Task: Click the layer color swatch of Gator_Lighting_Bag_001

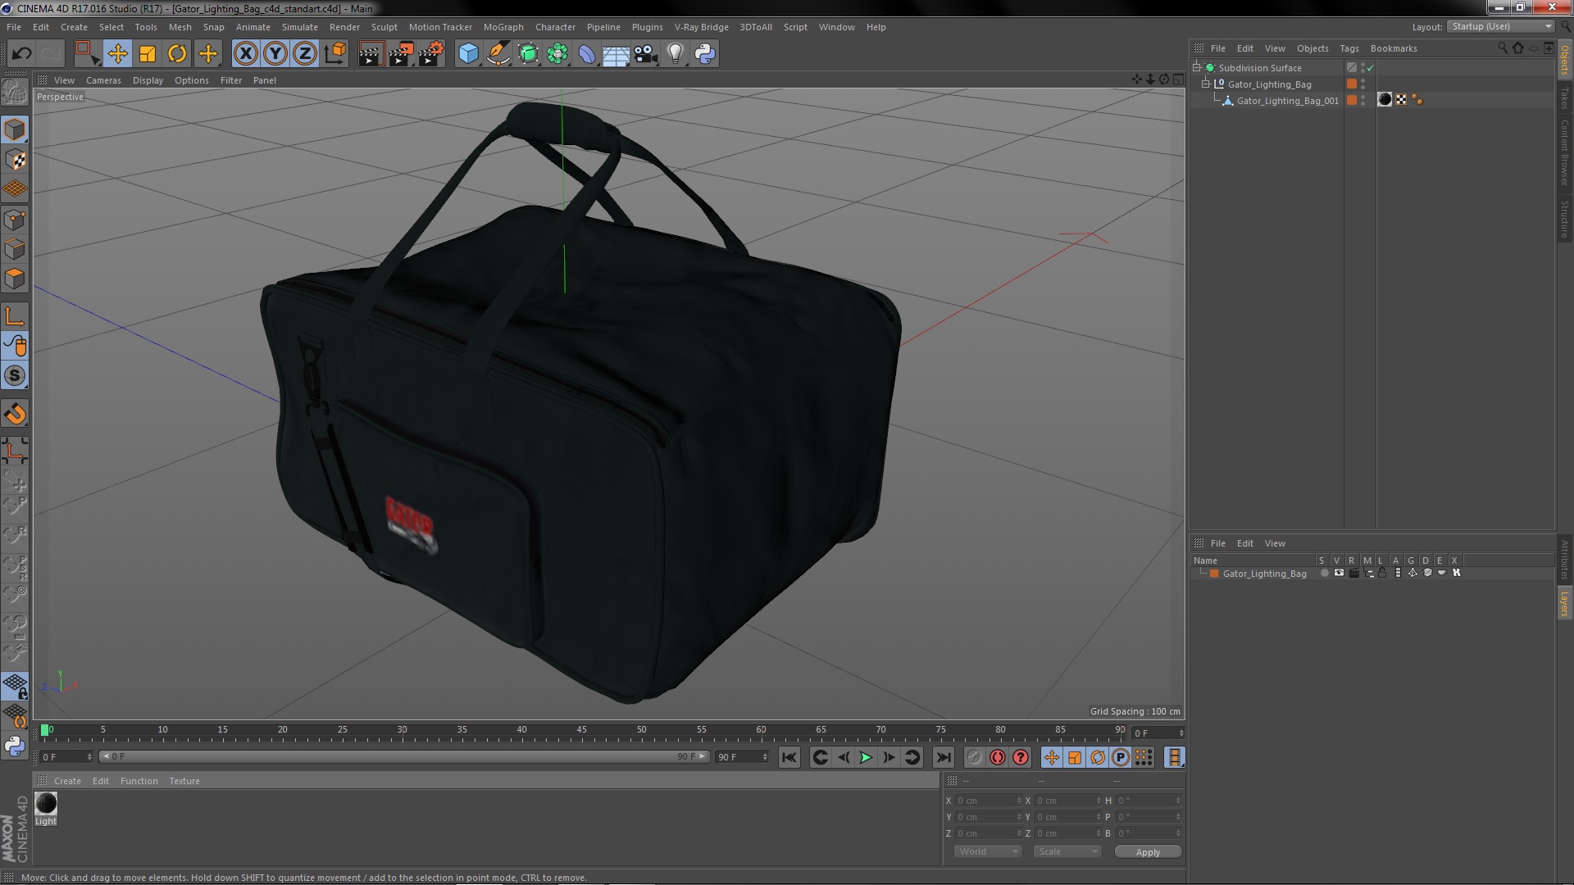Action: click(1352, 100)
